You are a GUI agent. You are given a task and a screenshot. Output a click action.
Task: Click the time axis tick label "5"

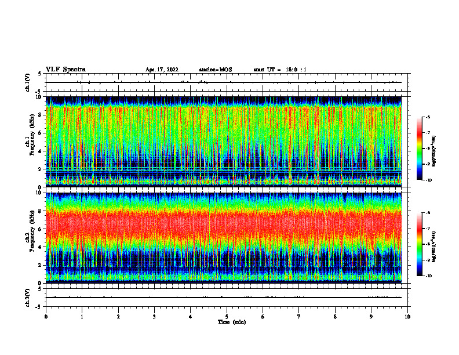tap(227, 317)
